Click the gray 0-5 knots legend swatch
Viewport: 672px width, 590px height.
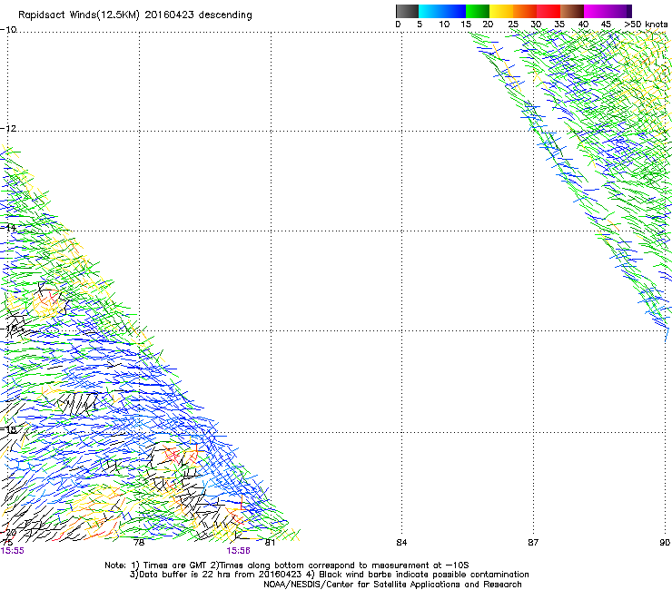pos(407,11)
